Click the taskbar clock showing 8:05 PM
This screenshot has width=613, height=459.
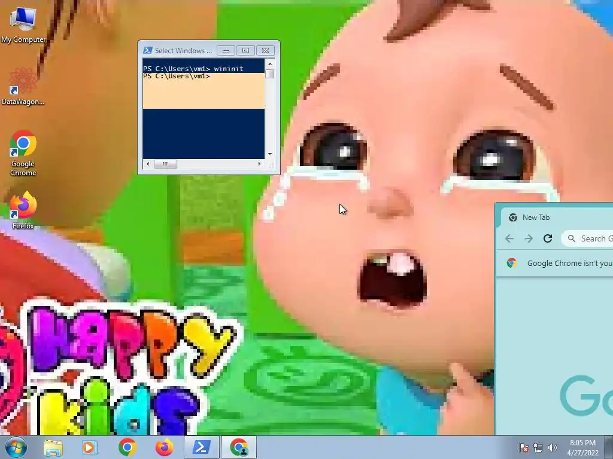[582, 447]
